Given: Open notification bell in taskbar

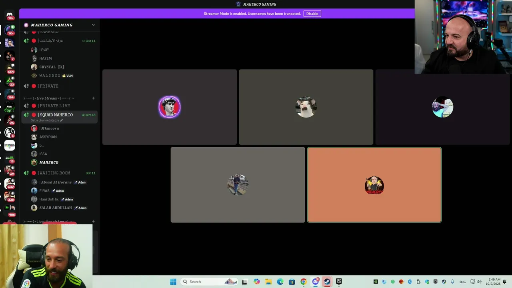Looking at the screenshot, I should tap(505, 282).
